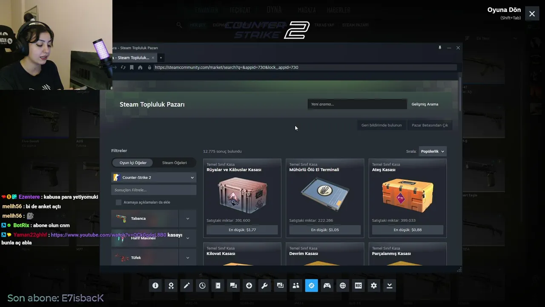This screenshot has width=545, height=307.
Task: Open the Counter-Strike 2 game dropdown
Action: pos(154,177)
